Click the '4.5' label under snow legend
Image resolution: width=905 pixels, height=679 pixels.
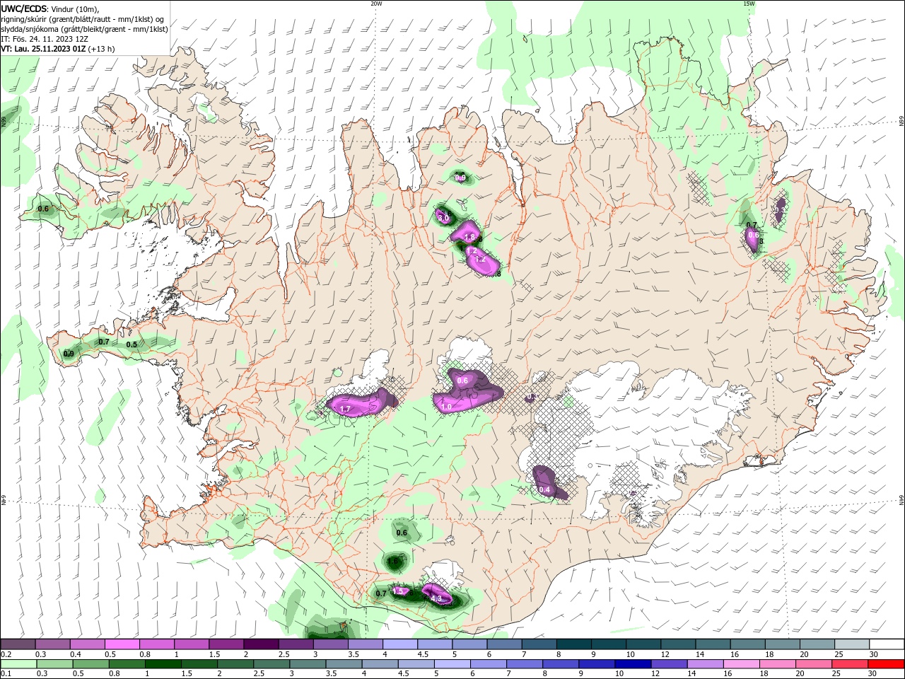point(423,654)
